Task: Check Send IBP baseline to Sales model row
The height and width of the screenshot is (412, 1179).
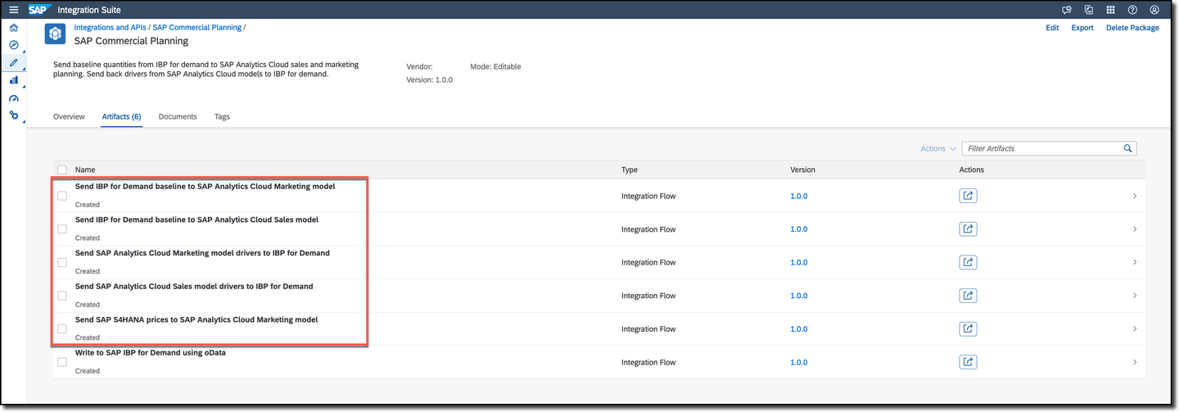Action: coord(62,229)
